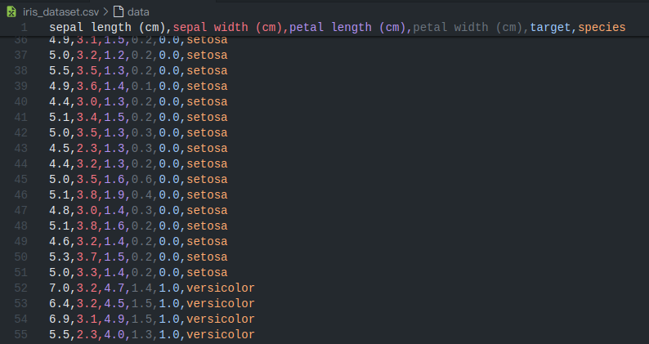
Task: Click the 'target' header column text
Action: pyautogui.click(x=550, y=28)
